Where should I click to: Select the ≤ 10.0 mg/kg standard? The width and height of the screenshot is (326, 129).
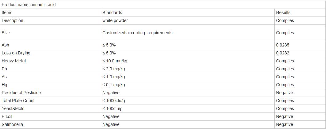pyautogui.click(x=115, y=61)
